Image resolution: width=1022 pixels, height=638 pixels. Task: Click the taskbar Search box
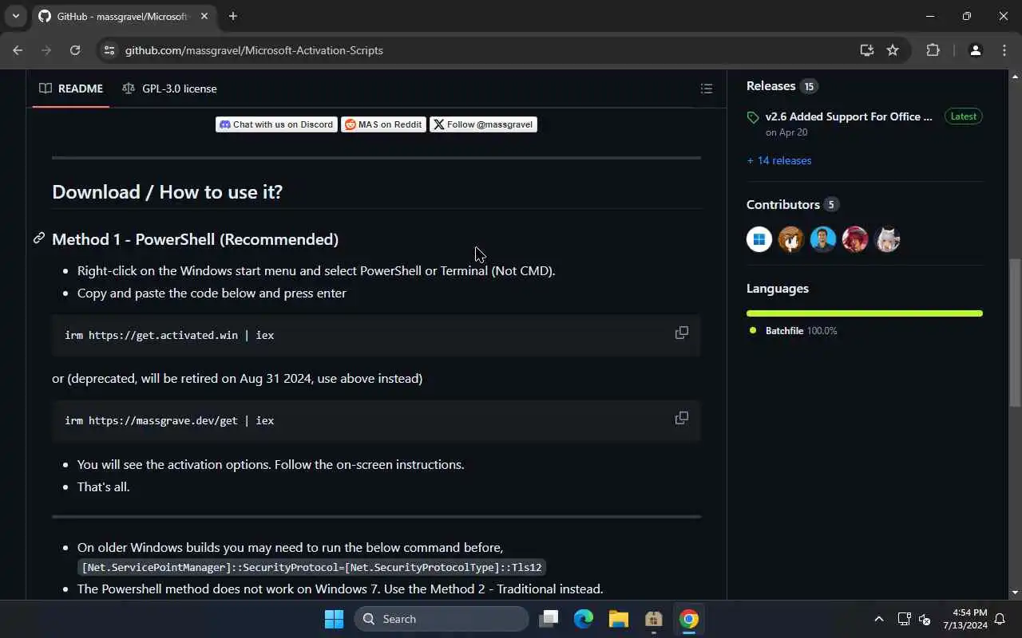click(x=442, y=619)
